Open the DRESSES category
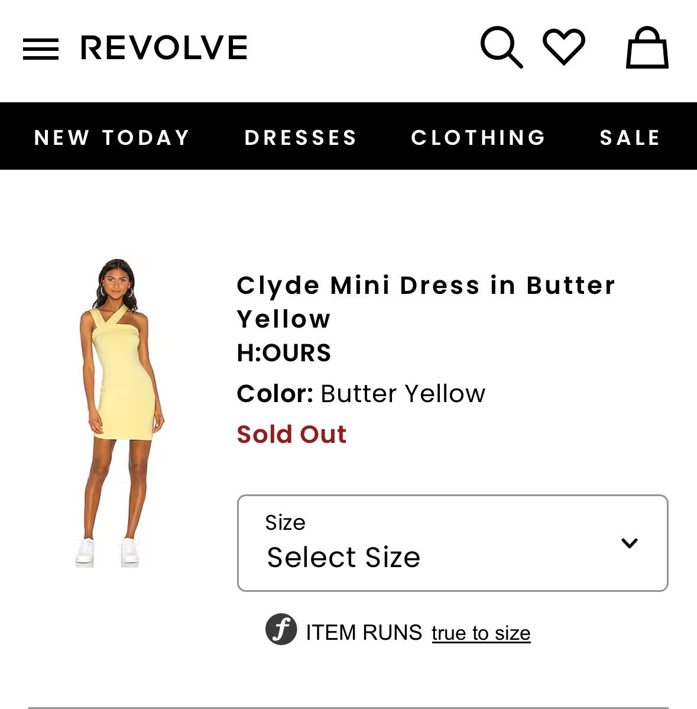Viewport: 697px width, 709px height. click(x=301, y=137)
